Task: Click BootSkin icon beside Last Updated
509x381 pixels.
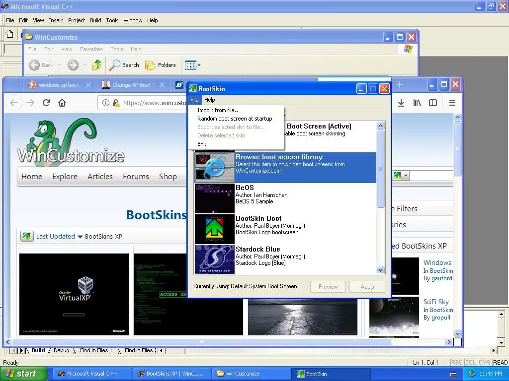Action: tap(27, 236)
